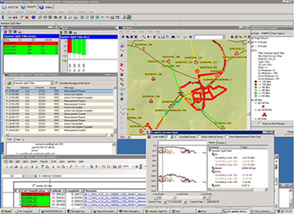Toggle Update 3D View checkbox in Excel

pos(34,186)
